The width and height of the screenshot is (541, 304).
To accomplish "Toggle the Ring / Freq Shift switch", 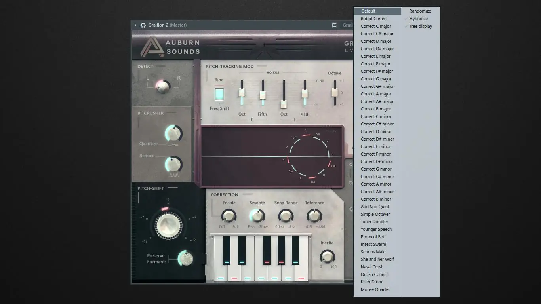I will (219, 94).
